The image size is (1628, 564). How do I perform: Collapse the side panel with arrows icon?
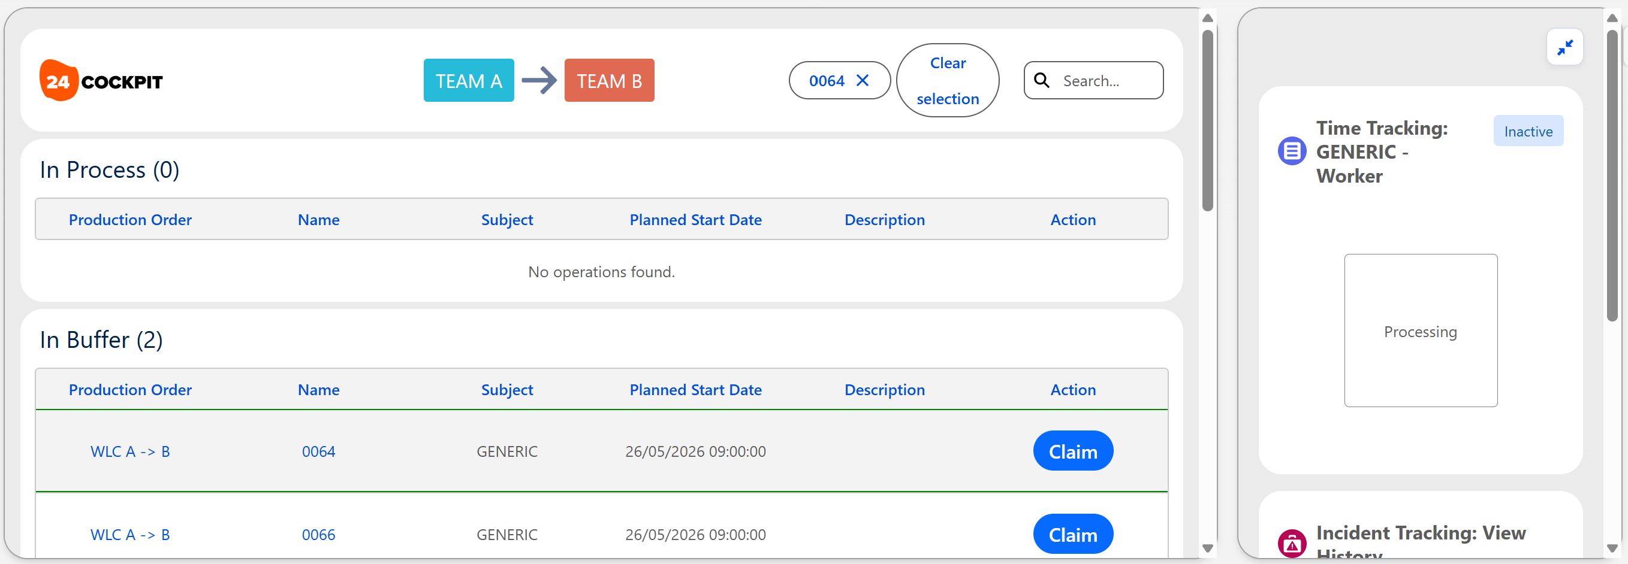[1565, 47]
